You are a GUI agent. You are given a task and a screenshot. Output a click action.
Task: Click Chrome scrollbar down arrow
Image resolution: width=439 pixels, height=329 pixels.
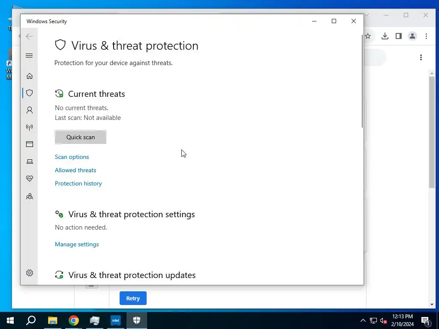(x=432, y=305)
